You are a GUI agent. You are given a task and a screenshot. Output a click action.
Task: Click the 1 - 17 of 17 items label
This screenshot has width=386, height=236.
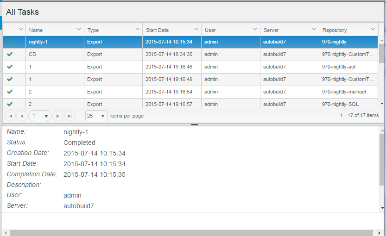point(360,115)
